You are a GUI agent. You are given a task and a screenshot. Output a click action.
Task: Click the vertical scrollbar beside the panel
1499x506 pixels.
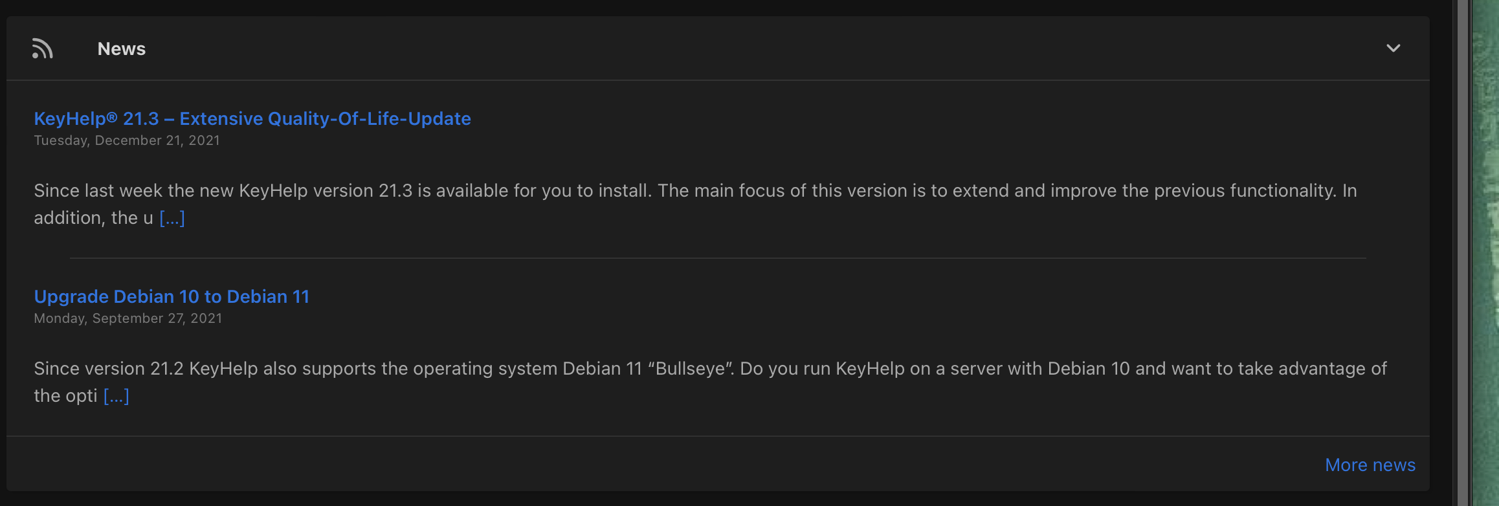[1463, 253]
